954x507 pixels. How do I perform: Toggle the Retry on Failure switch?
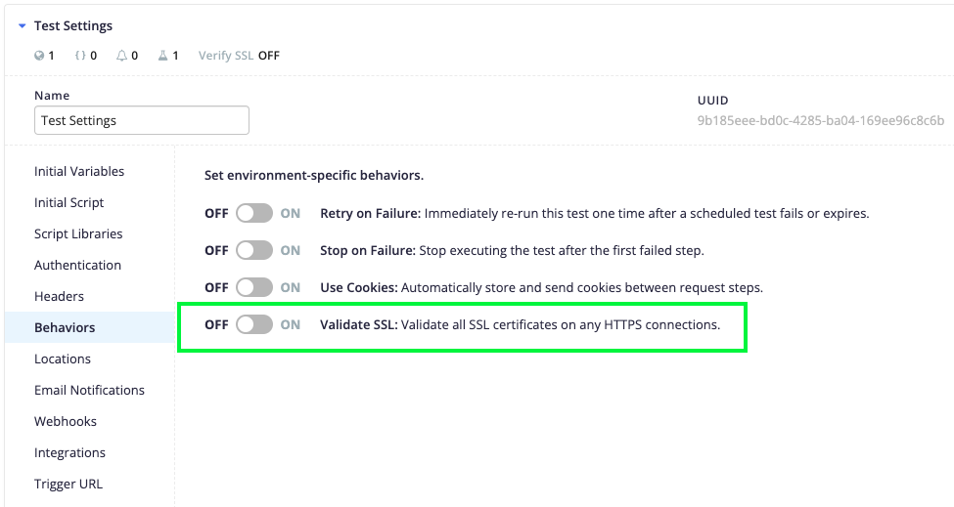coord(254,213)
